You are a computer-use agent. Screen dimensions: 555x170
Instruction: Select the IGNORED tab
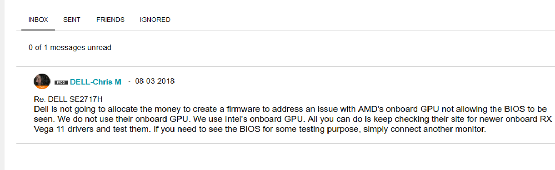(x=155, y=20)
